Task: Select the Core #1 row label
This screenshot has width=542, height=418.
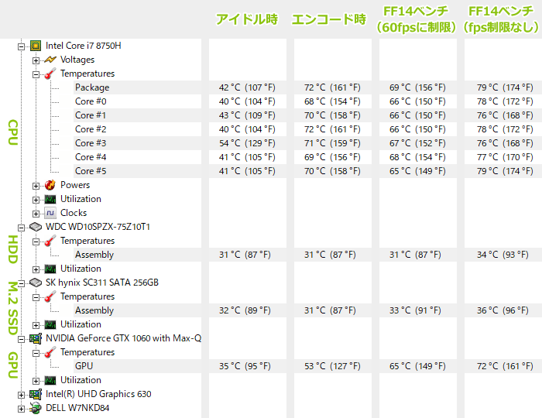Action: pyautogui.click(x=91, y=115)
